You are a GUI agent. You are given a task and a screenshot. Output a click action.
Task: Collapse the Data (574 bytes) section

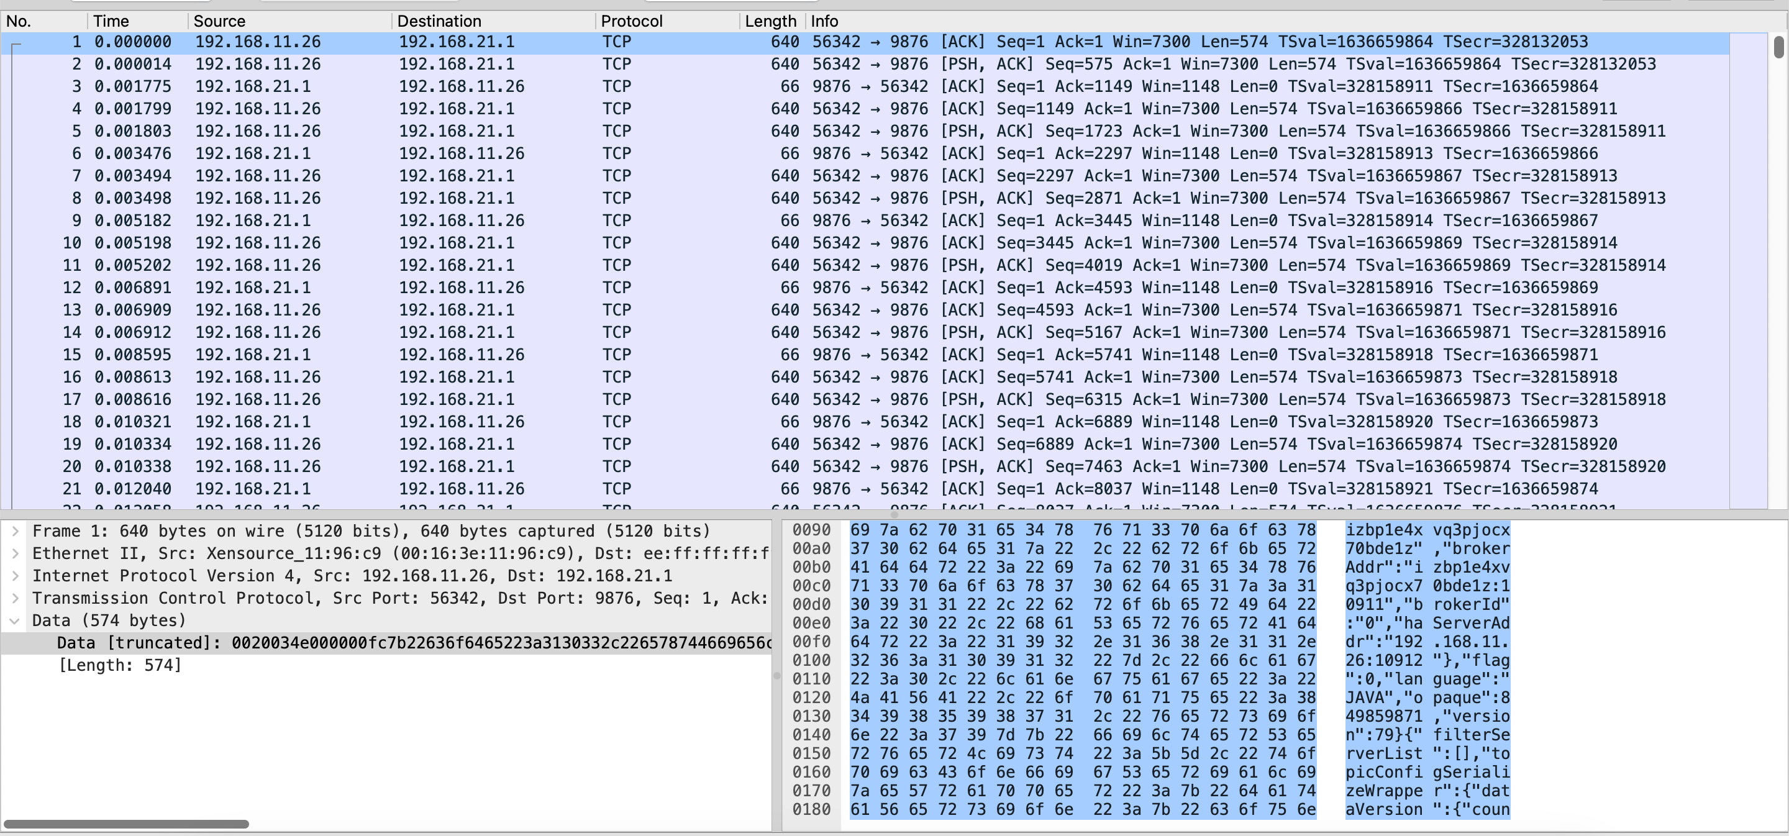[x=14, y=620]
